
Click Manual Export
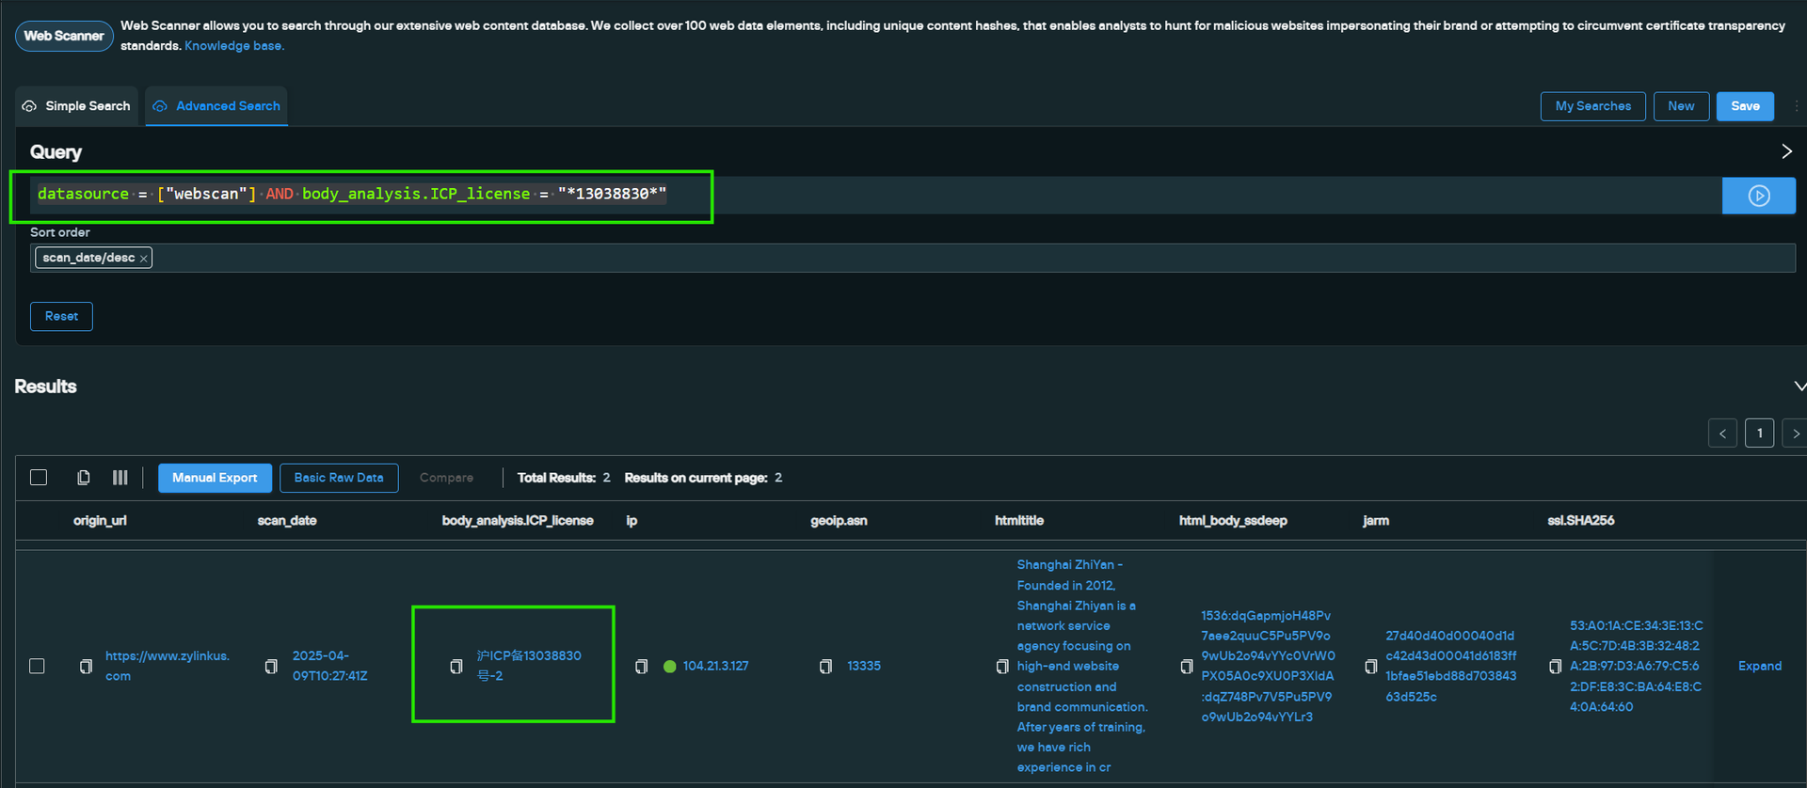pos(215,478)
